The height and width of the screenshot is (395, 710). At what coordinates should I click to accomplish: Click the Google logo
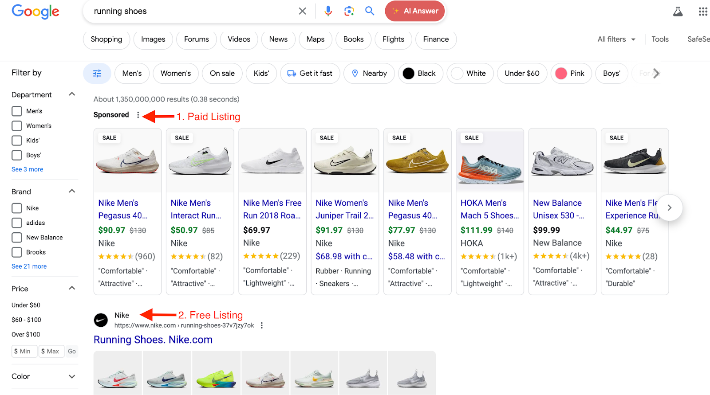35,12
